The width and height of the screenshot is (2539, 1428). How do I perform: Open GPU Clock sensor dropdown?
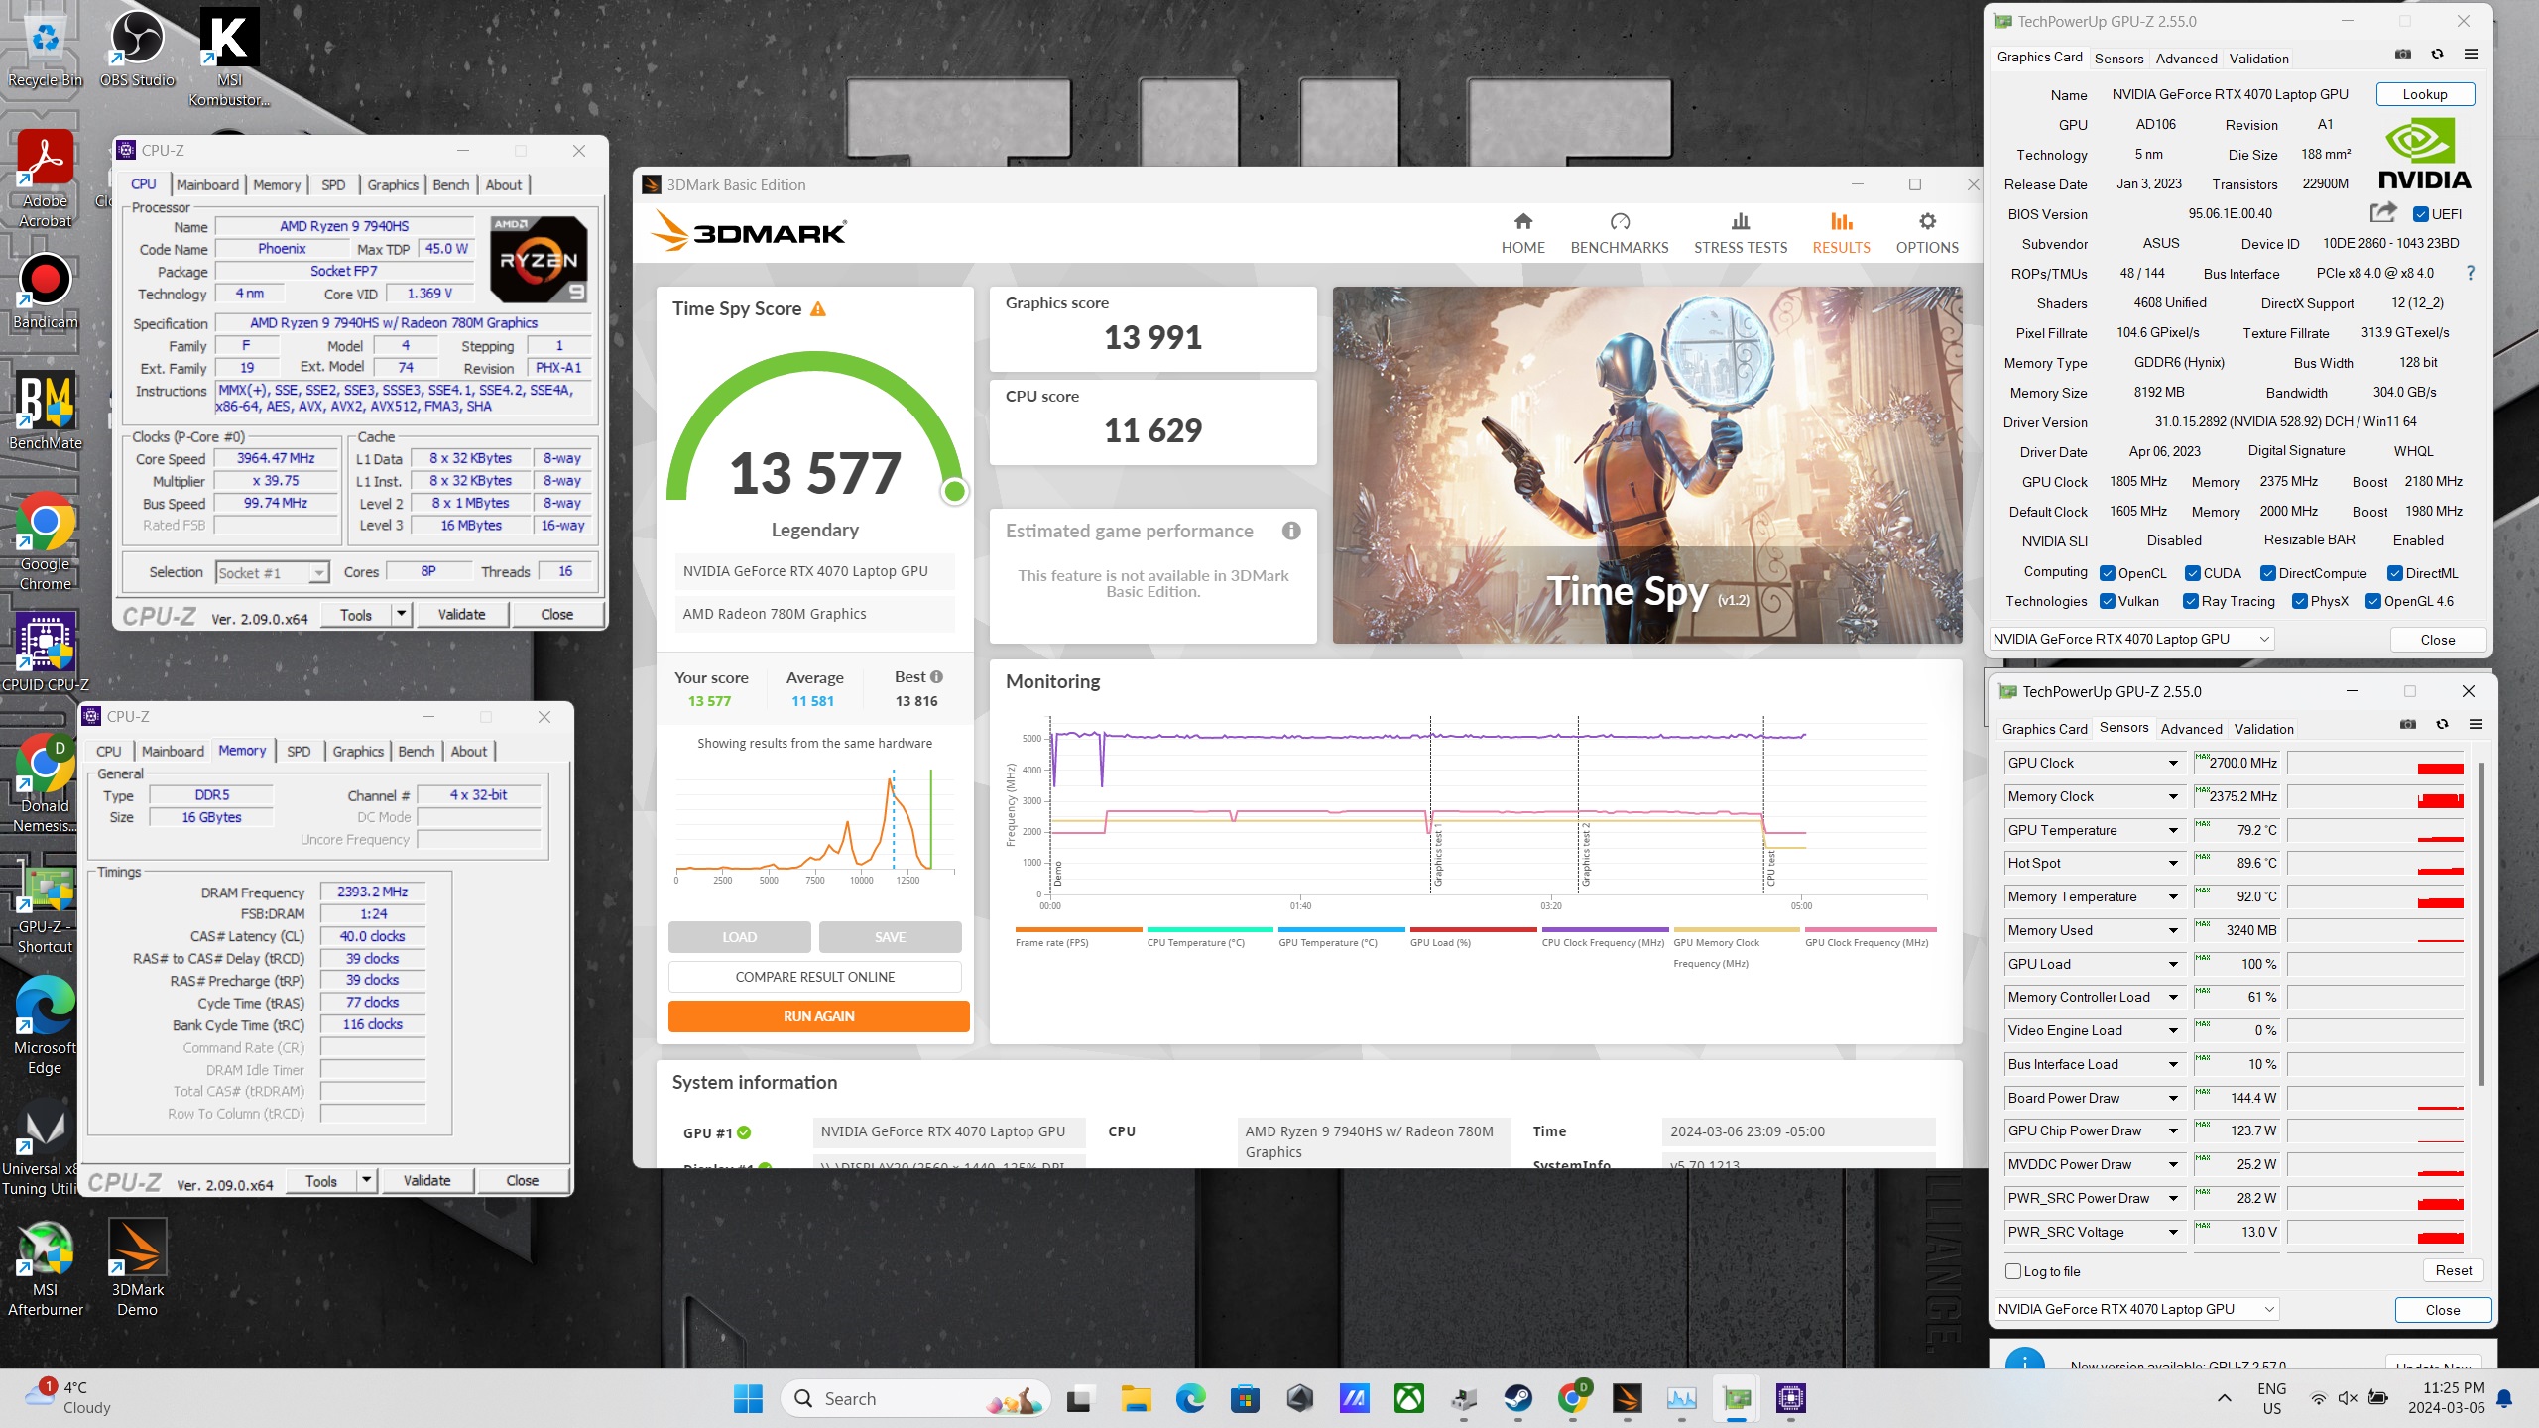[x=2172, y=763]
